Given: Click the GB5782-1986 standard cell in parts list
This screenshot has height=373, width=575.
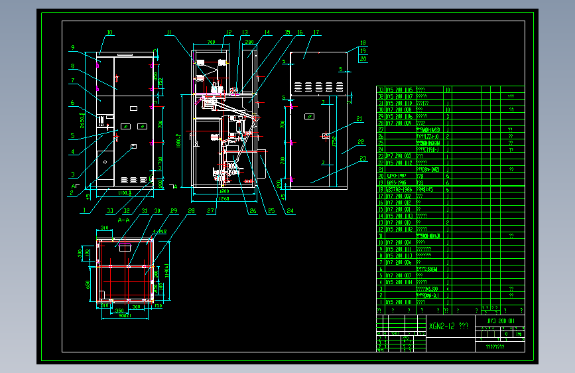Looking at the screenshot, I should [x=399, y=189].
